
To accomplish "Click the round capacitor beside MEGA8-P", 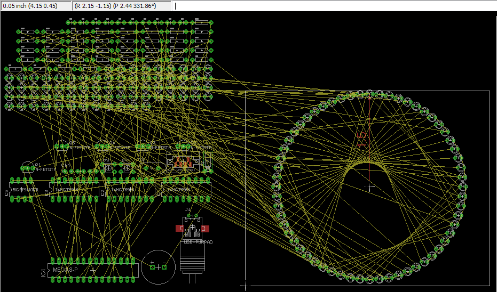I will tap(158, 266).
